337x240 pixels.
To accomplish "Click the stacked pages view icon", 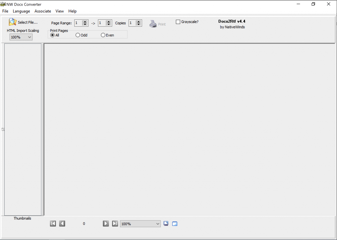I will tap(166, 224).
